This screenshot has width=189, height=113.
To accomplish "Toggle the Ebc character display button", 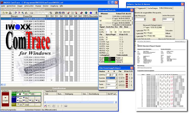I will pos(26,98).
